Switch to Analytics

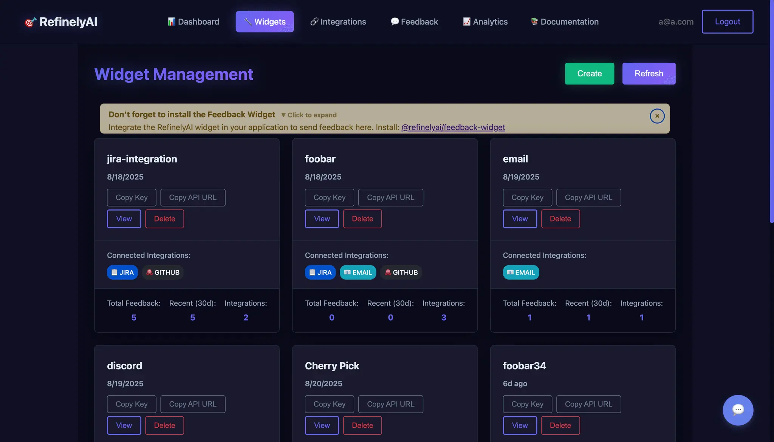point(485,22)
